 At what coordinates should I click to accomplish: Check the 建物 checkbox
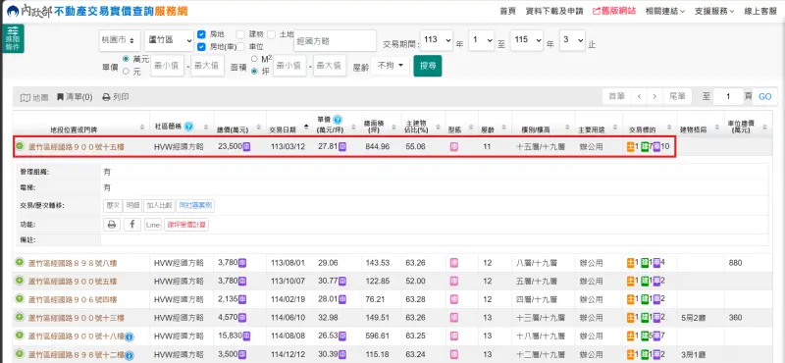tap(239, 34)
